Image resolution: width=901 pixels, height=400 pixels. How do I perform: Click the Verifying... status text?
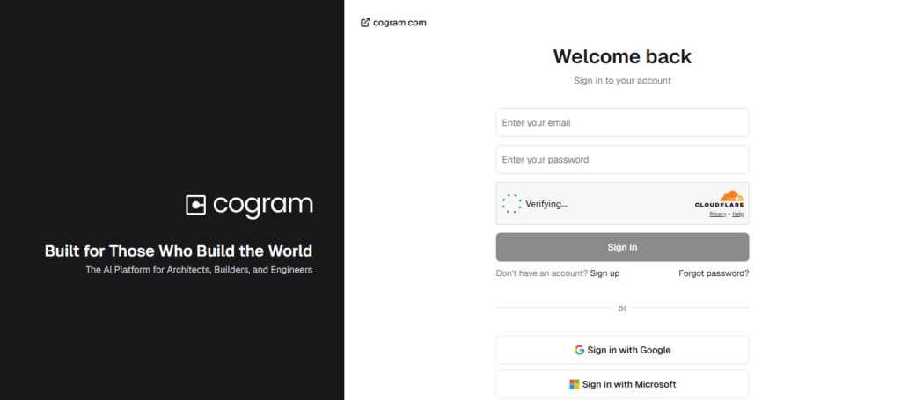(x=546, y=204)
